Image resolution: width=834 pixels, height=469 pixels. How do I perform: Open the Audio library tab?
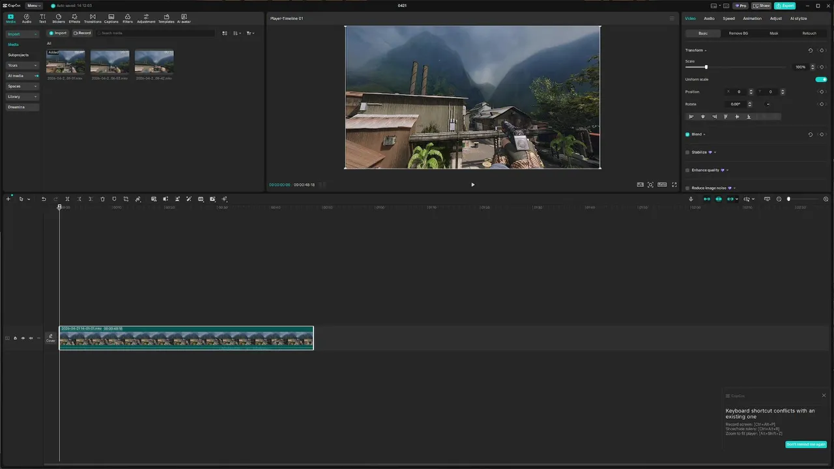[x=27, y=18]
